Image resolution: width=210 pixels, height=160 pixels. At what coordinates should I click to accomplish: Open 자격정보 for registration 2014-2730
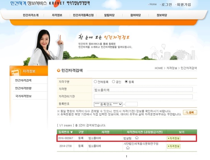pos(174,146)
